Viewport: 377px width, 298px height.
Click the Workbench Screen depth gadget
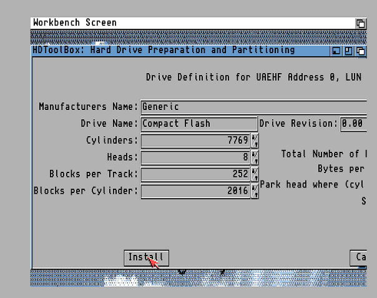coord(360,23)
